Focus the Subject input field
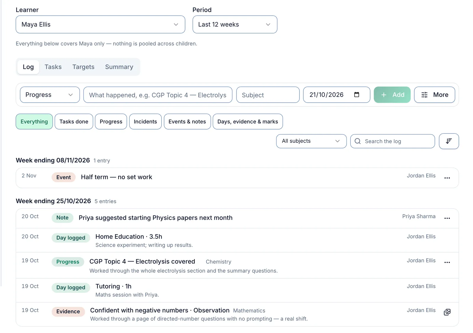Screen dimensions: 473x333 (x=268, y=95)
